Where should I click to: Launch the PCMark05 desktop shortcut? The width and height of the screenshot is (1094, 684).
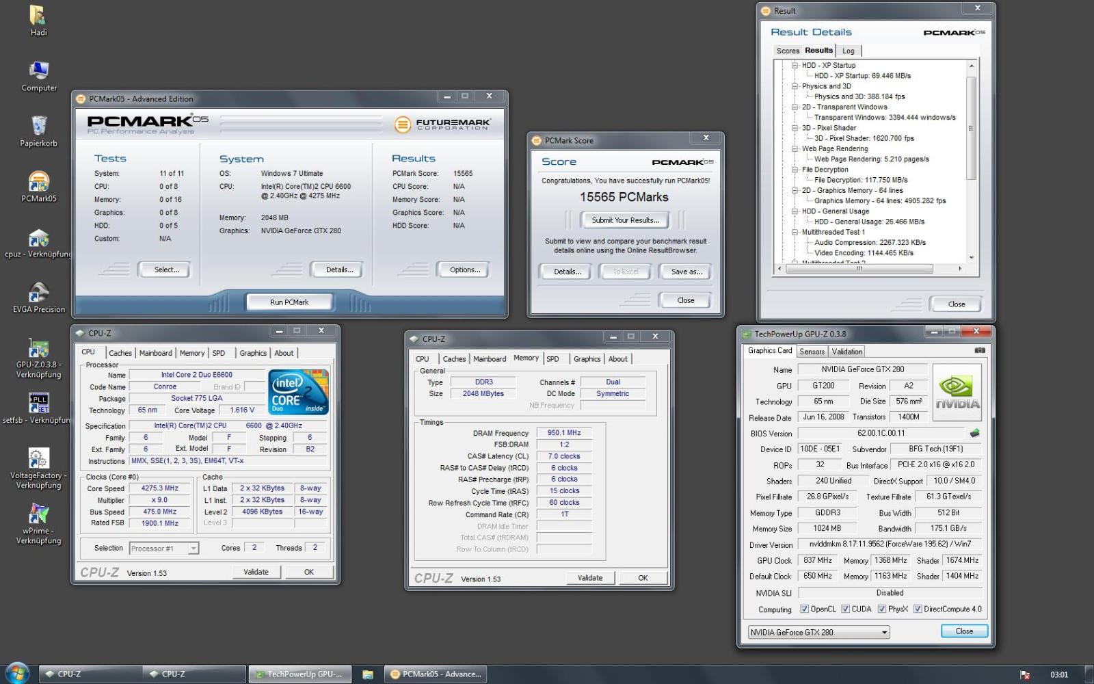39,187
